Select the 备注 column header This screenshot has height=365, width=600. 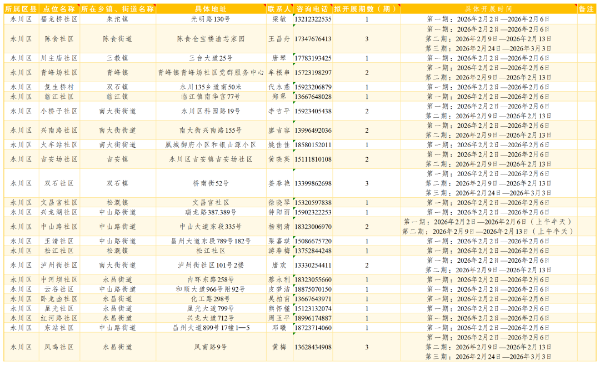586,9
